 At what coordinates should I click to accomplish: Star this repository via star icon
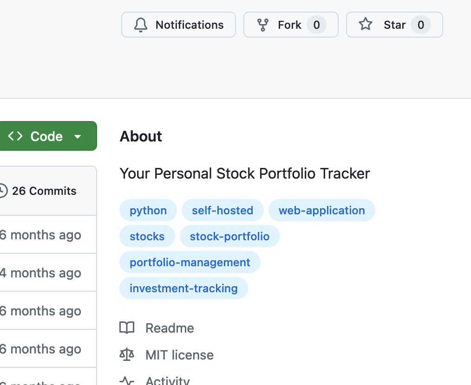coord(366,24)
